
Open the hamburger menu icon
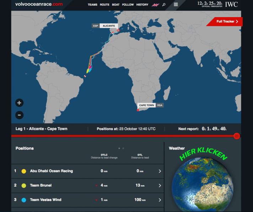(176, 5)
